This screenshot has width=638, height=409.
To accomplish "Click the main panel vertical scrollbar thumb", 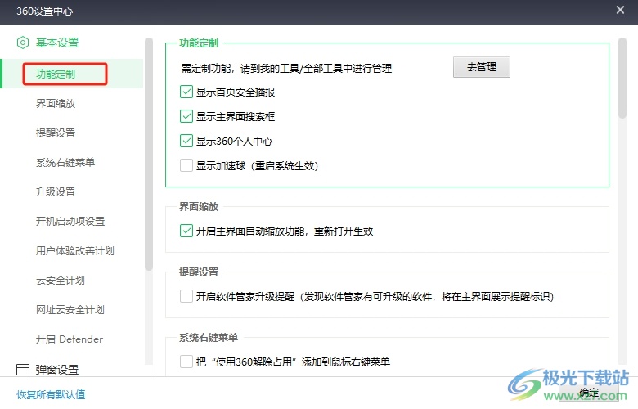I will click(x=622, y=79).
